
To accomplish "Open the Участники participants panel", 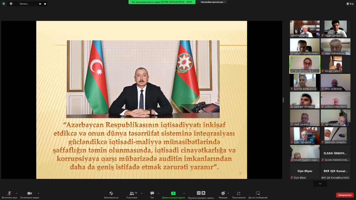I will pyautogui.click(x=132, y=193).
